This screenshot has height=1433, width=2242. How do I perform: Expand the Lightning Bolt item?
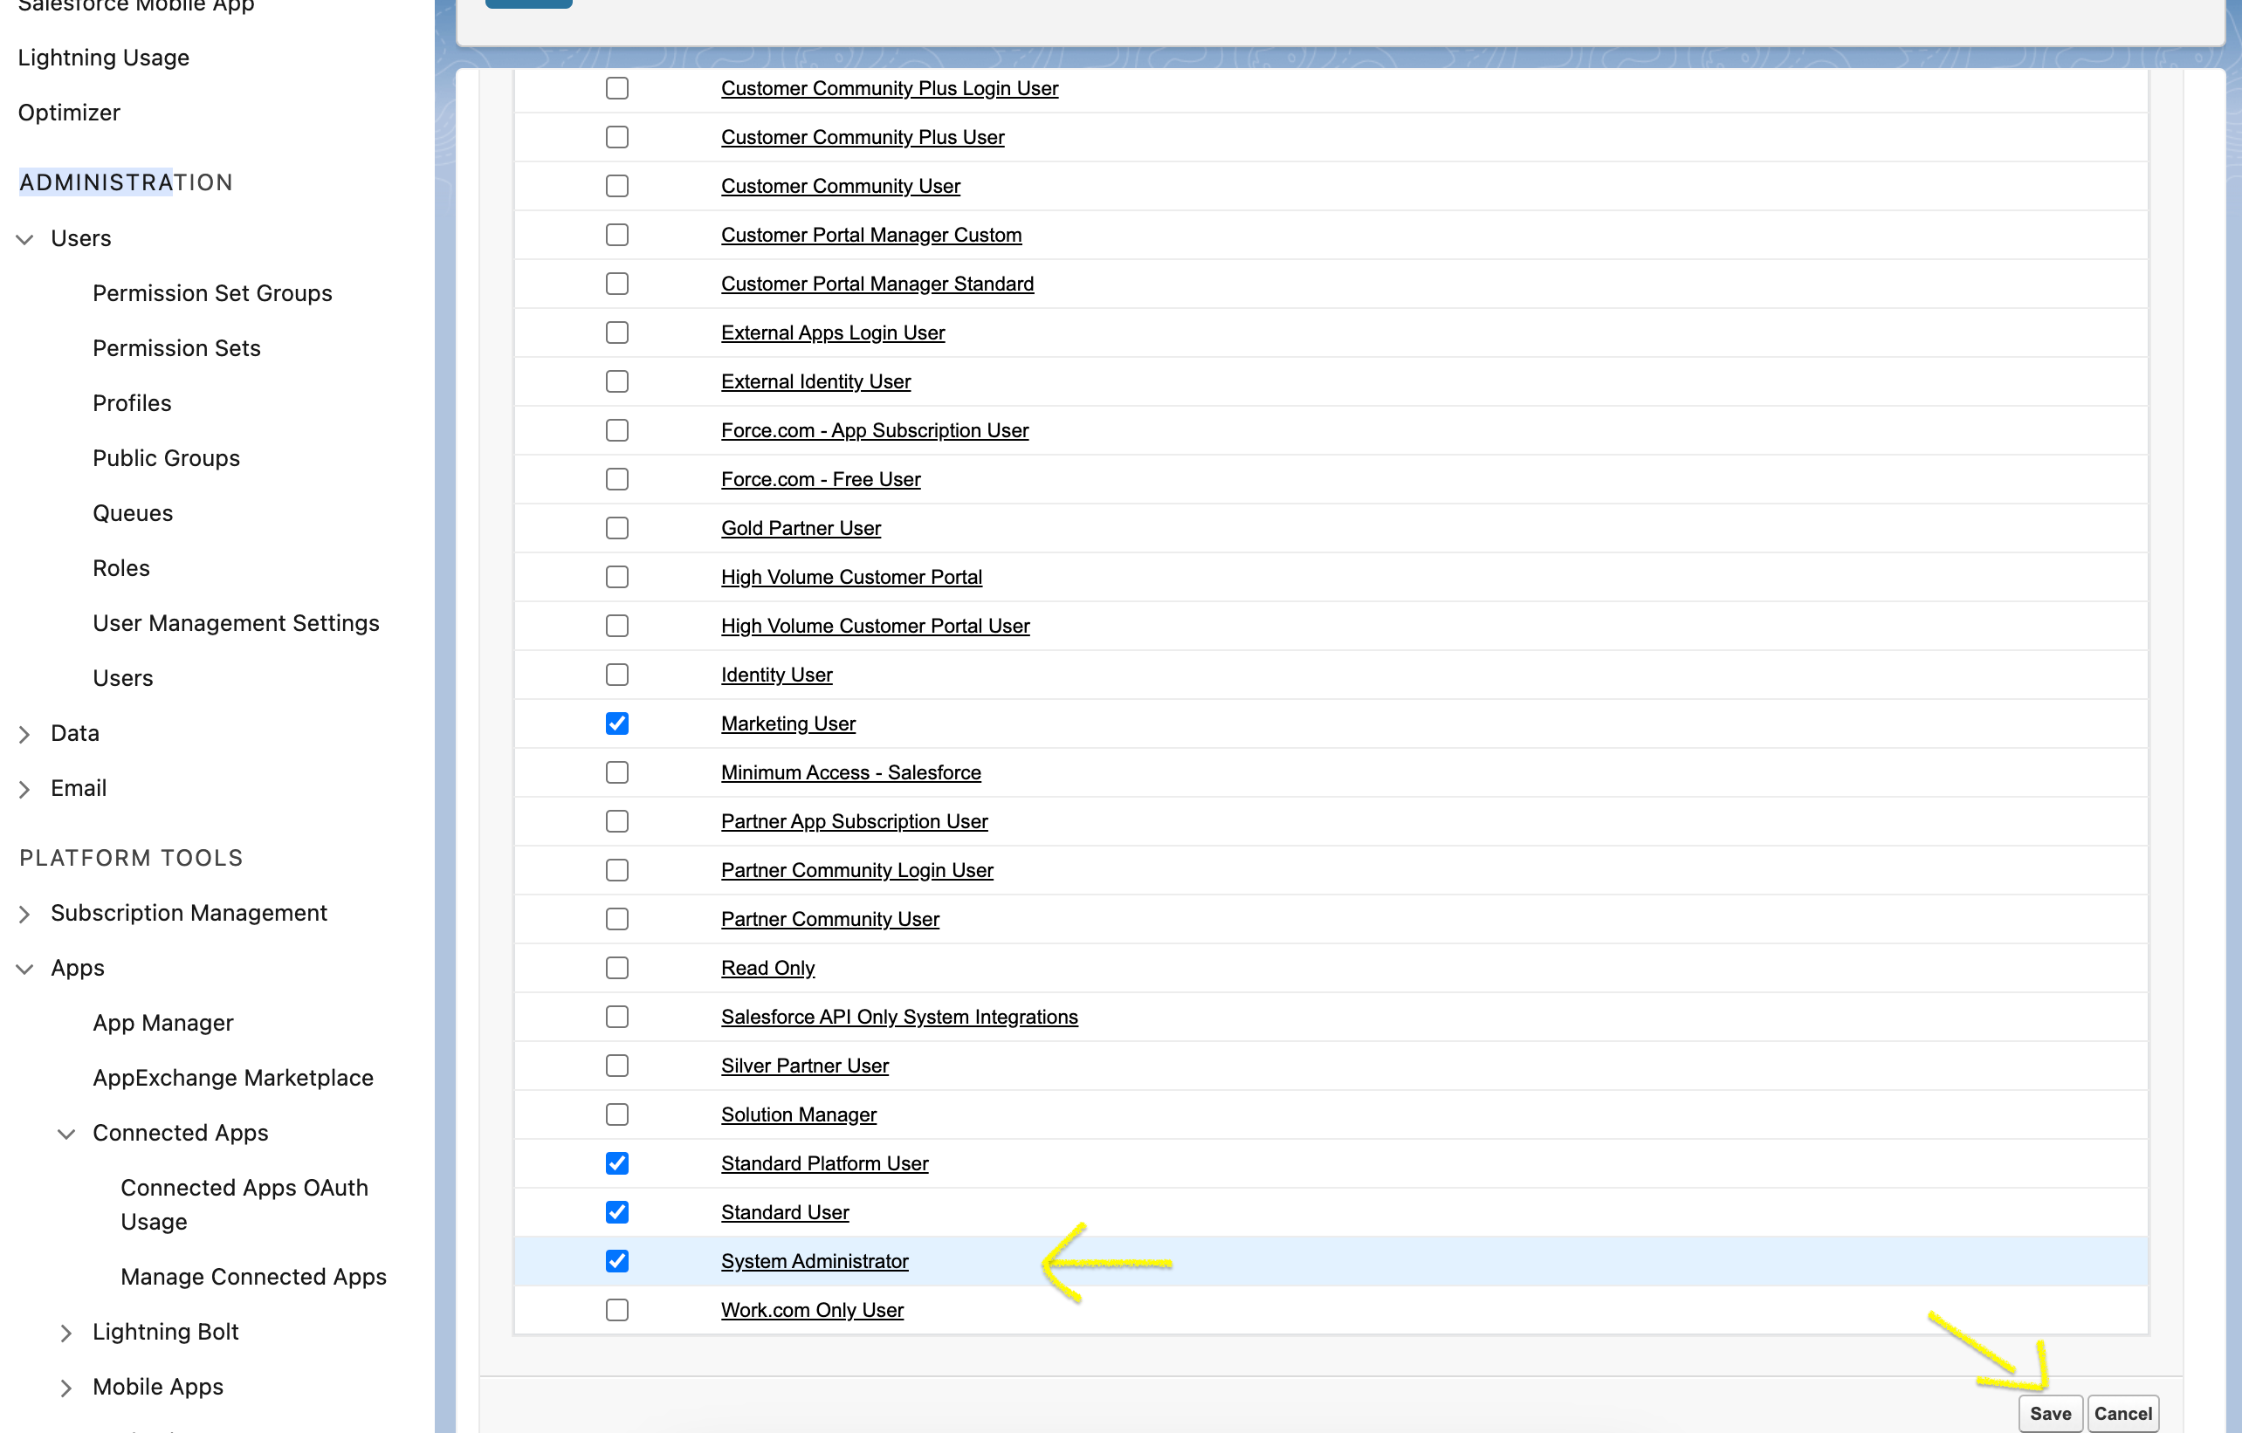click(66, 1333)
